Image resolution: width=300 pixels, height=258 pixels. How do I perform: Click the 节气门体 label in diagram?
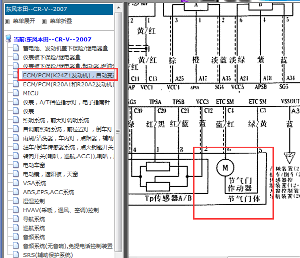pos(244,199)
